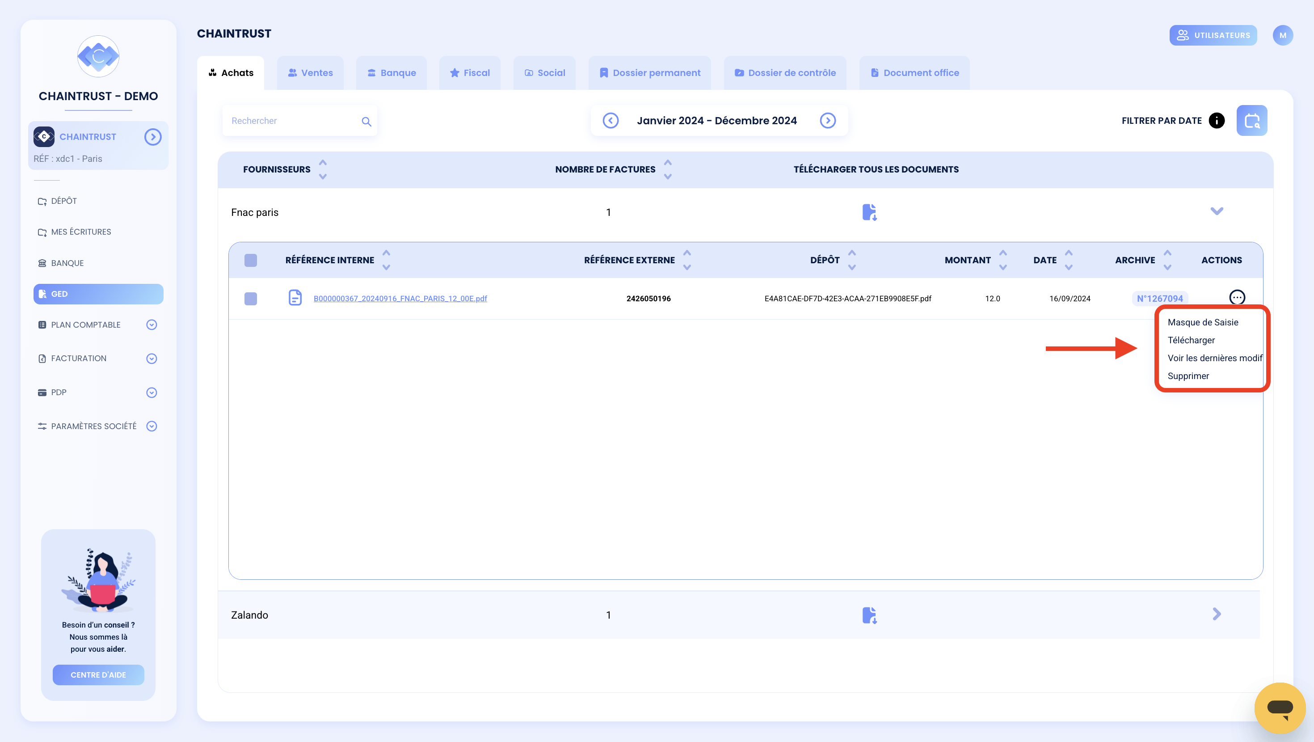Tick the select-all header checkbox
Viewport: 1314px width, 742px height.
(x=250, y=260)
